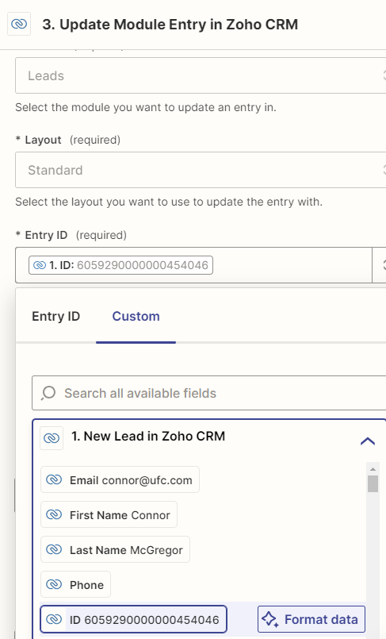Click the sparkle icon on Format data
Image resolution: width=386 pixels, height=639 pixels.
(x=270, y=619)
